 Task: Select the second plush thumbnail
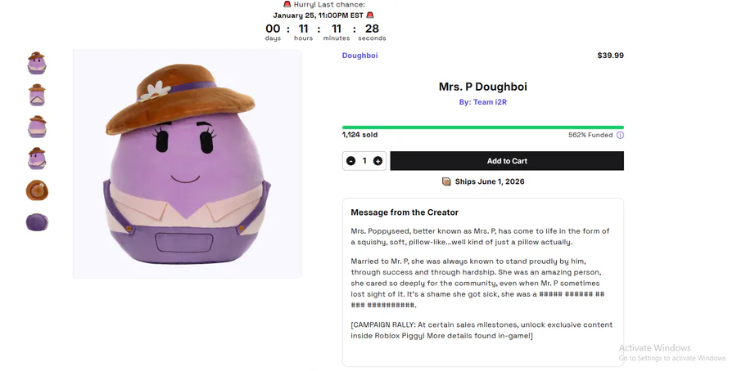point(37,95)
